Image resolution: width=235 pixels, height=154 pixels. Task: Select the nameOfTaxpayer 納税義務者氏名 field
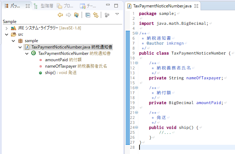pos(76,66)
